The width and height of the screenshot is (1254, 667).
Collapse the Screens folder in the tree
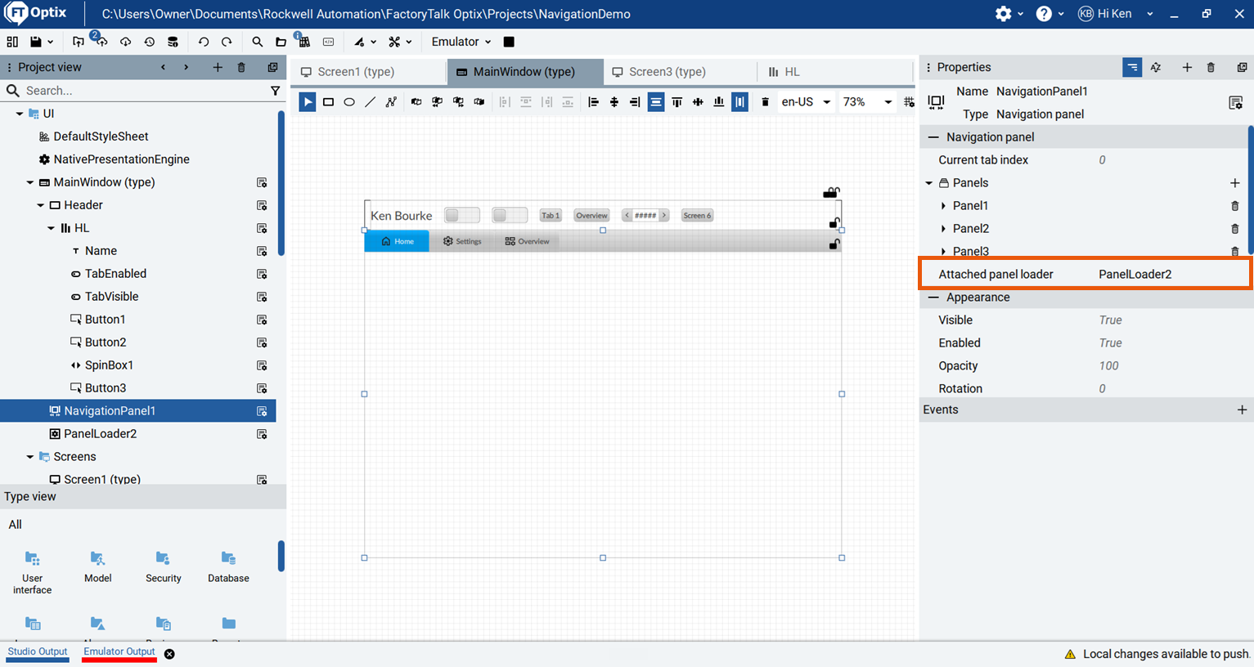tap(30, 457)
